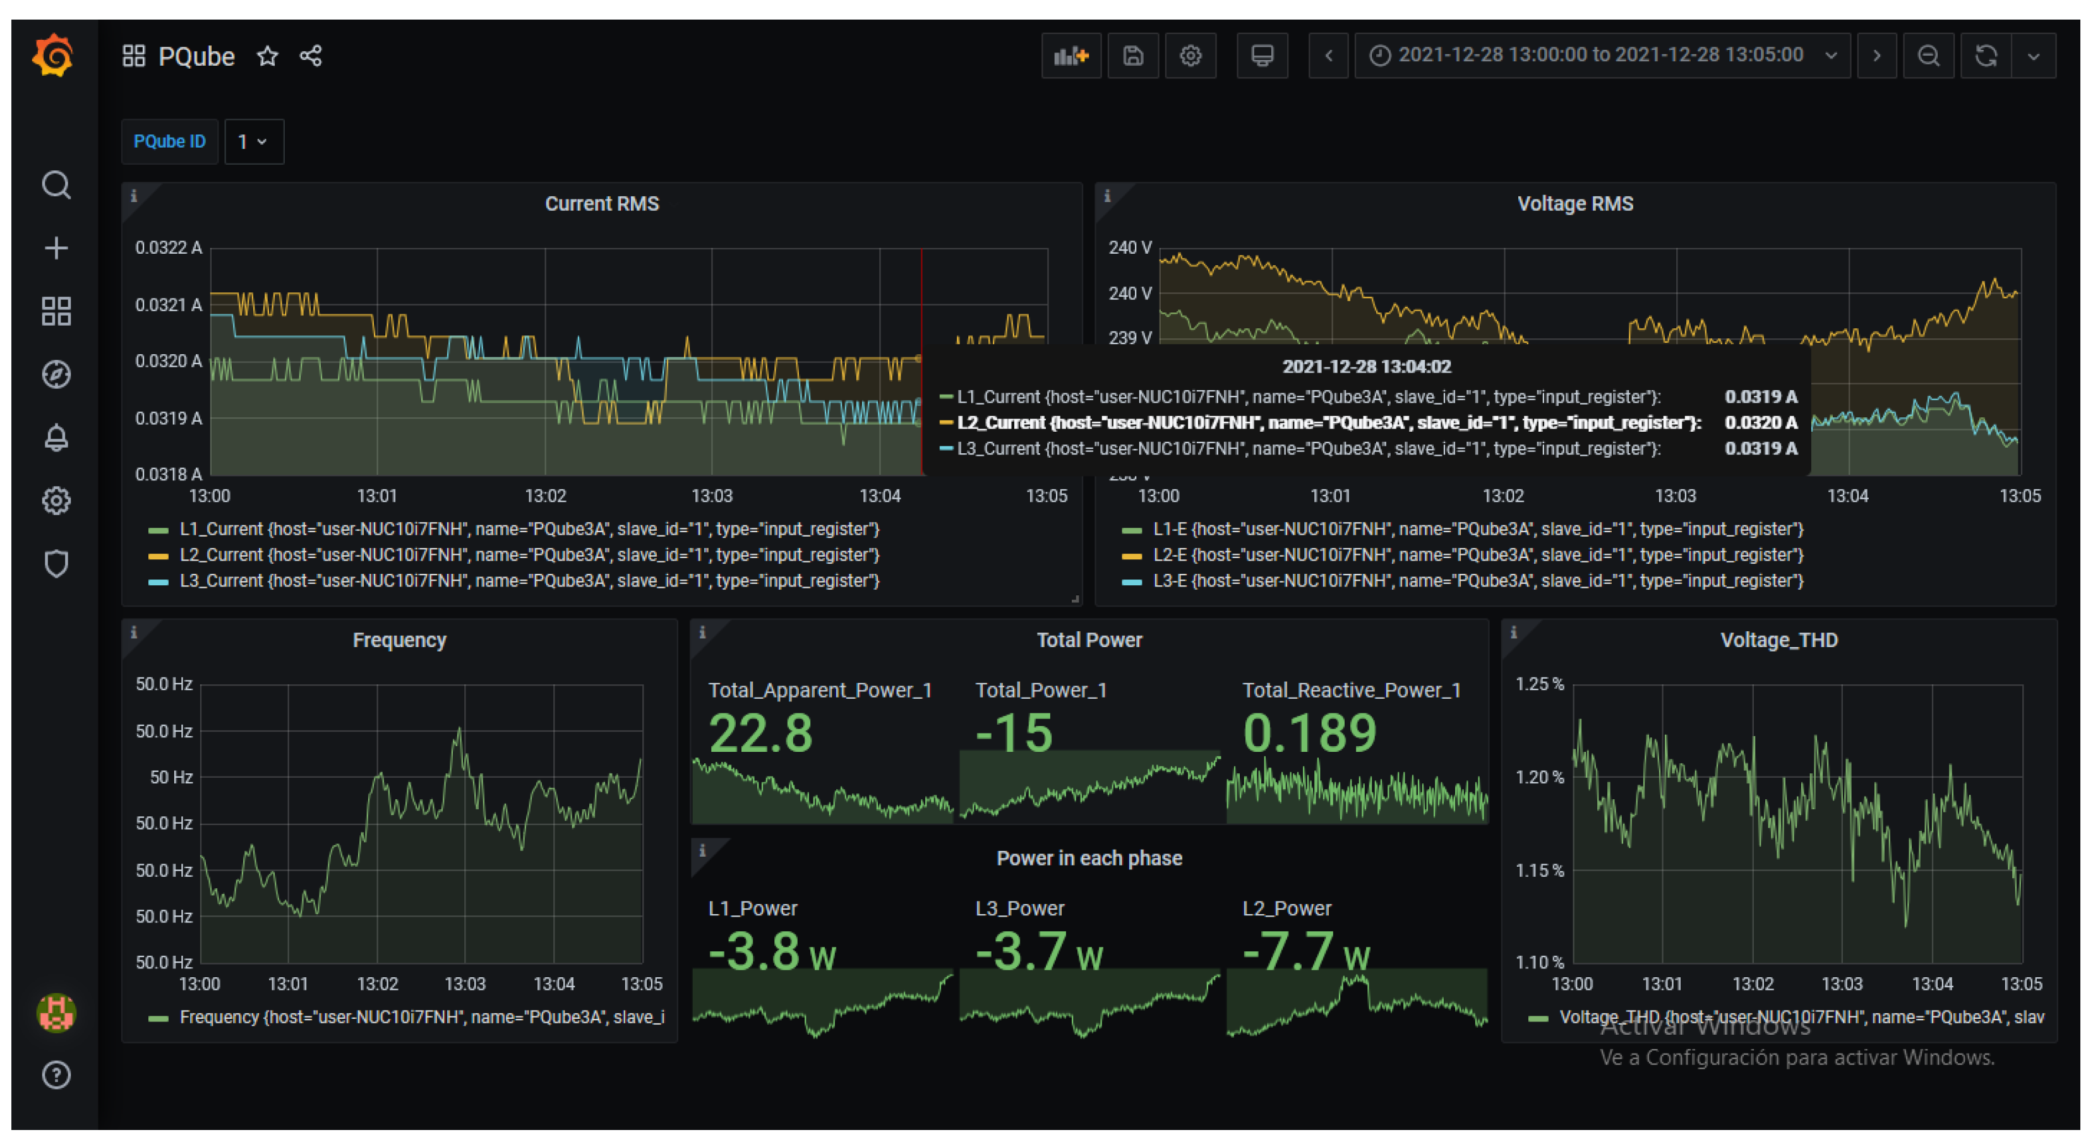
Task: Open the Alerting bell icon
Action: coord(55,437)
